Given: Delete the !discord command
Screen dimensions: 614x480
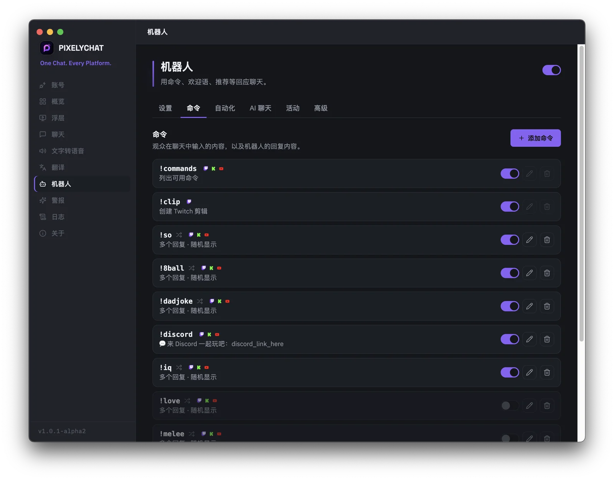Looking at the screenshot, I should pyautogui.click(x=547, y=339).
